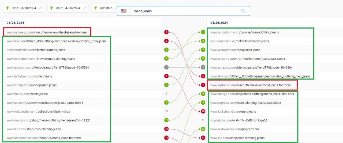The height and width of the screenshot is (143, 343).
Task: Open wrangler.com link under 04/25/2024
Action: [235, 50]
